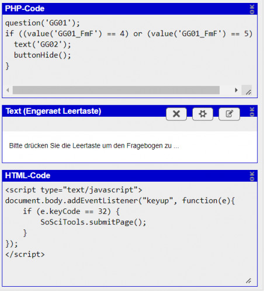The image size is (264, 292).
Task: Click the 'Bitte drücken Sie die Leertaste' preview
Action: pyautogui.click(x=94, y=145)
